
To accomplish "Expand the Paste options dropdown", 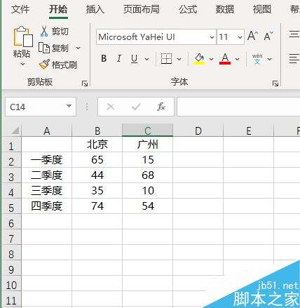I will [22, 64].
